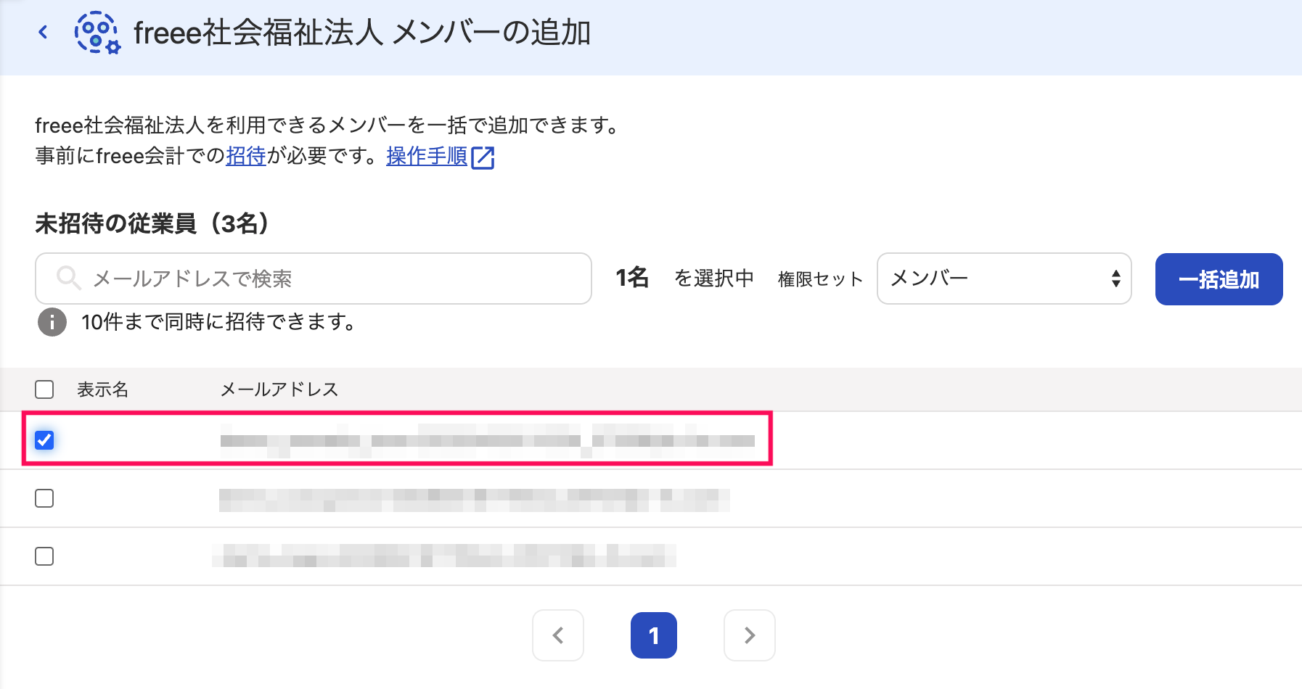Click the 1名 selected count text
The height and width of the screenshot is (689, 1302).
pyautogui.click(x=632, y=278)
